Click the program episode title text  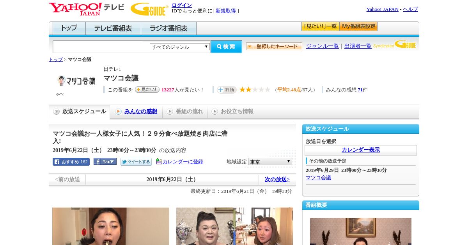pos(140,137)
